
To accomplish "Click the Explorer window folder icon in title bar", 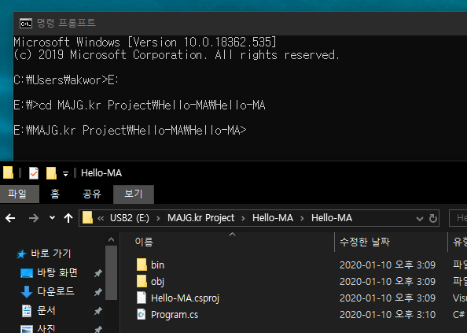I will click(x=8, y=172).
